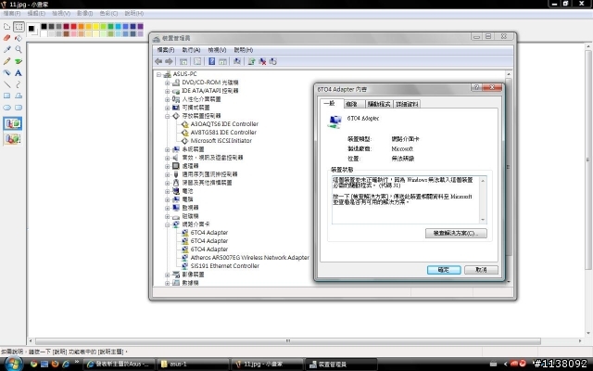Select the Magnifier tool in Paint
The width and height of the screenshot is (593, 371).
tap(19, 49)
